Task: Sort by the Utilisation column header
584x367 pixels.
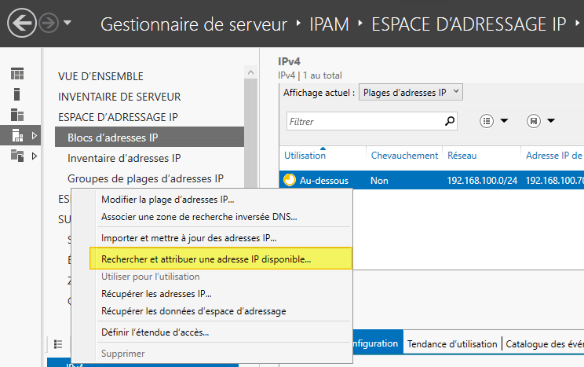Action: 305,156
